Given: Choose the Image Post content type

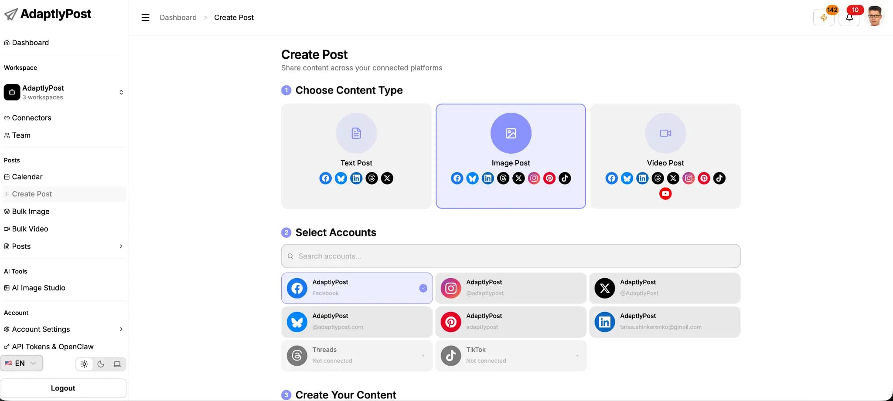Looking at the screenshot, I should coord(511,156).
